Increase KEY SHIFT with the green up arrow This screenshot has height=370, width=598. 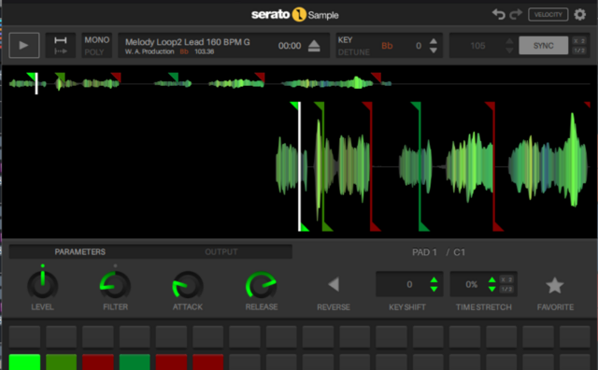pos(434,280)
